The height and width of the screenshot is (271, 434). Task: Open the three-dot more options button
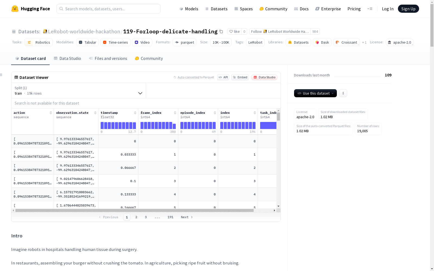point(343,93)
